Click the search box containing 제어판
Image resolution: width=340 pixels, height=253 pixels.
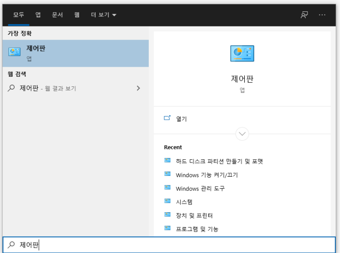169,245
